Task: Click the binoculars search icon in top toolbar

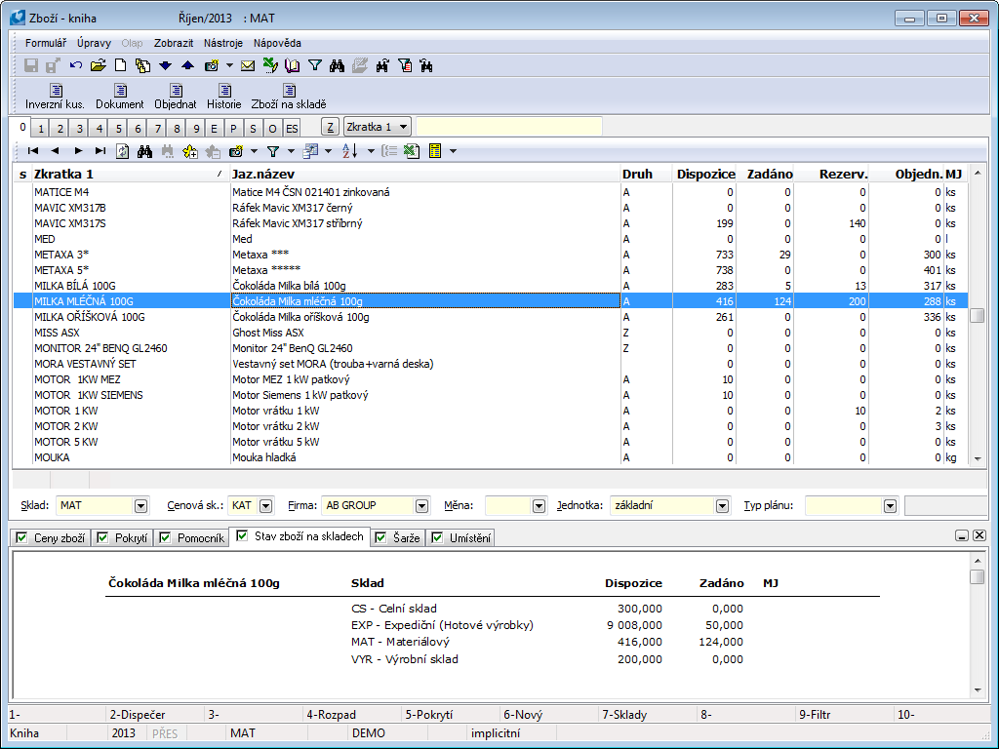Action: point(338,66)
